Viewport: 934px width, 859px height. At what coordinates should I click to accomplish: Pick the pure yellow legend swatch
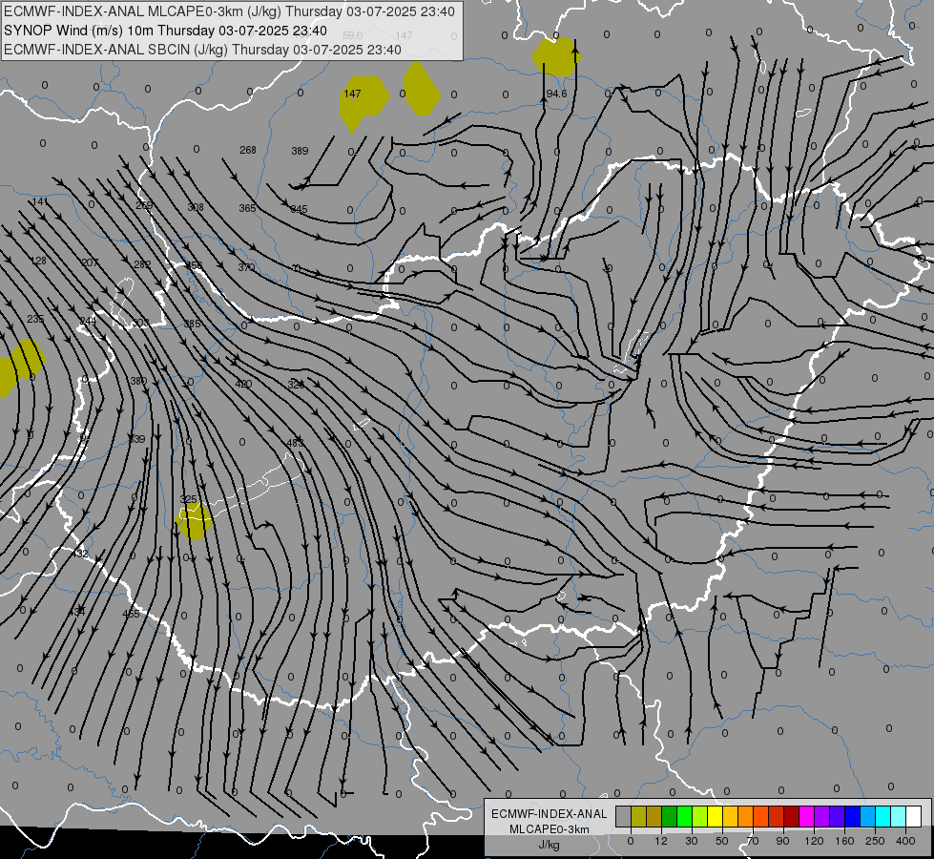(715, 816)
